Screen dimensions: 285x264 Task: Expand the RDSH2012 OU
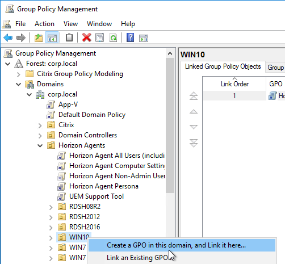pos(51,217)
